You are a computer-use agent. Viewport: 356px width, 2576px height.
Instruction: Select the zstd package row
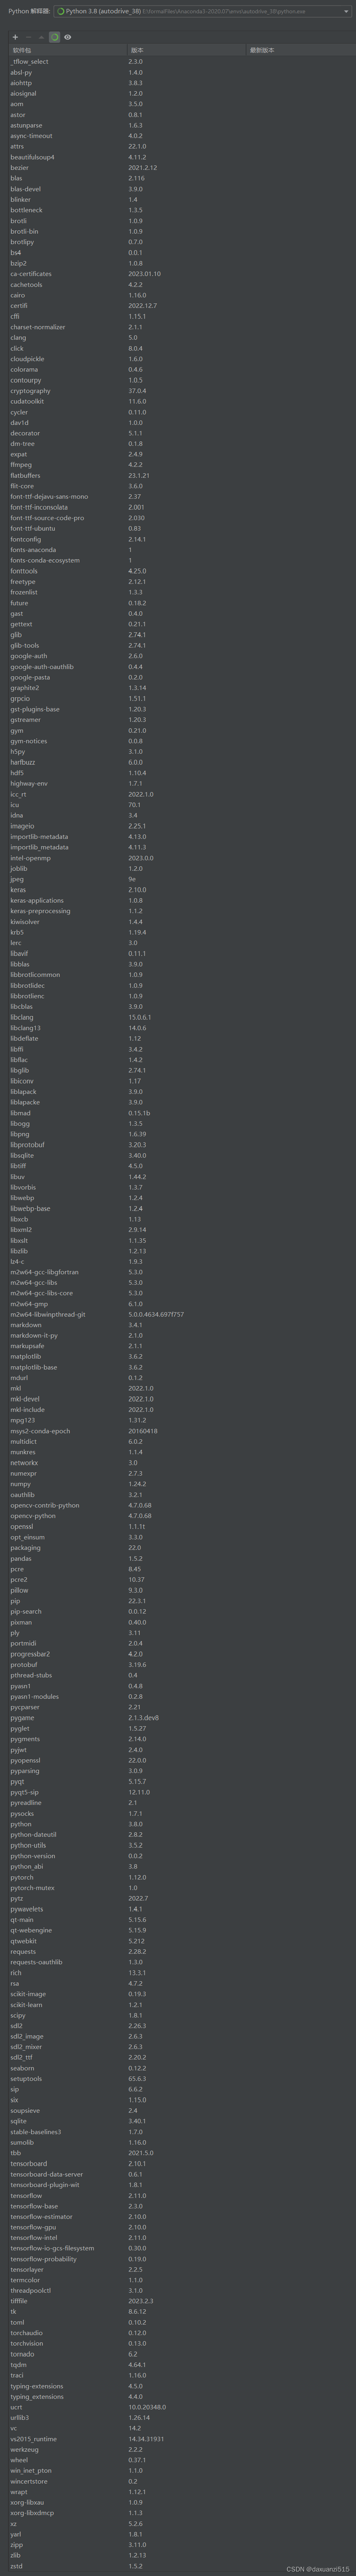(16, 2565)
